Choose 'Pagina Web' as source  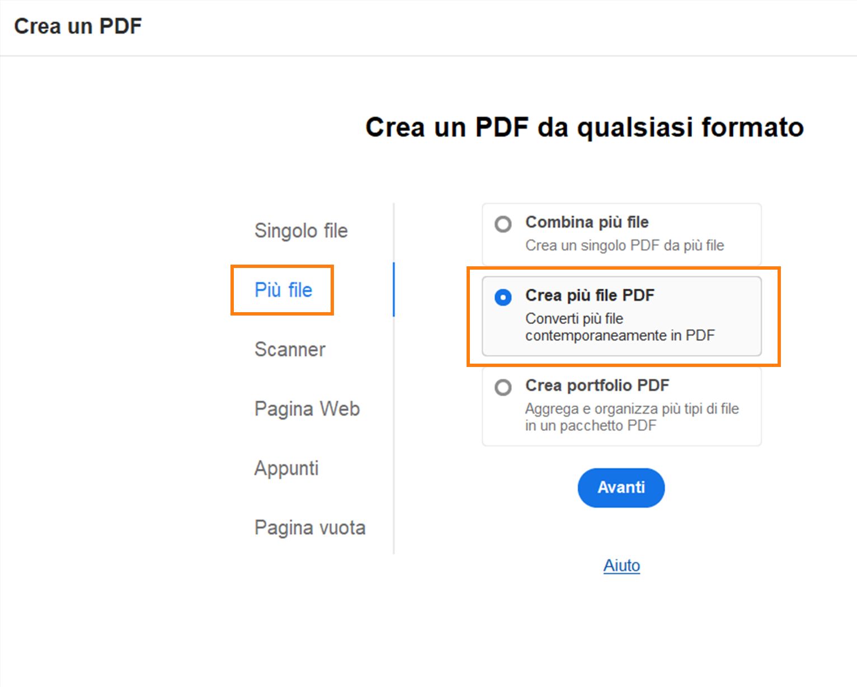pos(307,408)
